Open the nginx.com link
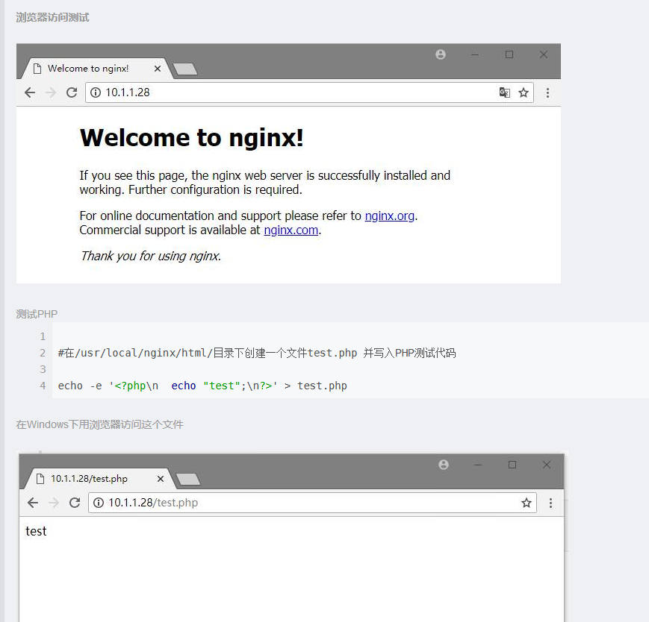 pos(291,230)
